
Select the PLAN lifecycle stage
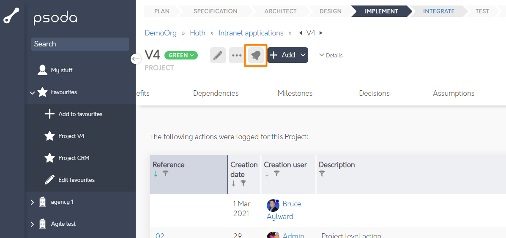pyautogui.click(x=161, y=11)
